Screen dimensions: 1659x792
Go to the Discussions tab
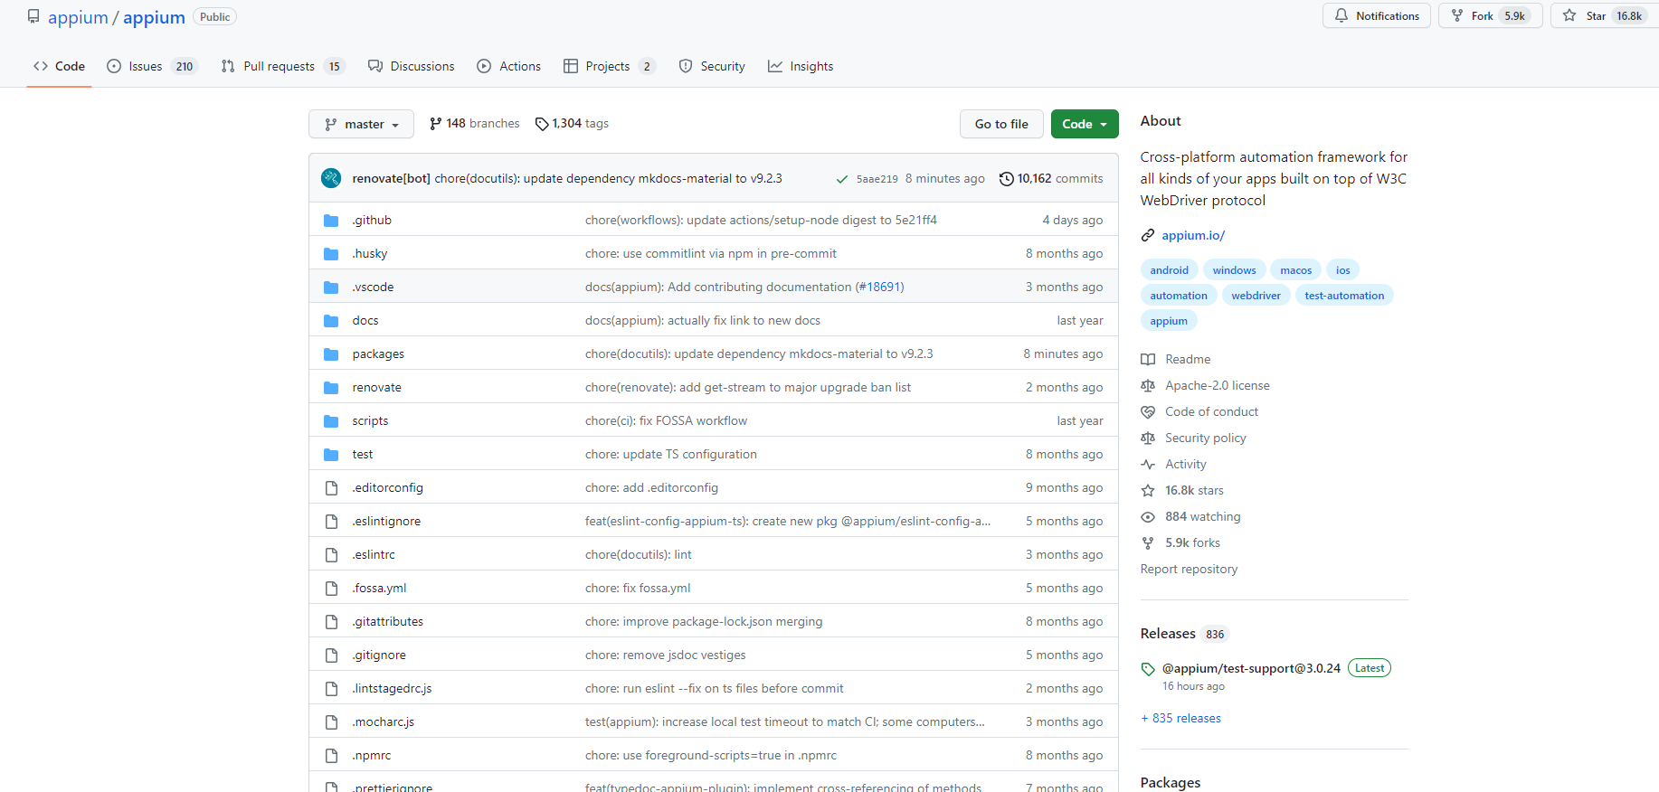[x=412, y=66]
